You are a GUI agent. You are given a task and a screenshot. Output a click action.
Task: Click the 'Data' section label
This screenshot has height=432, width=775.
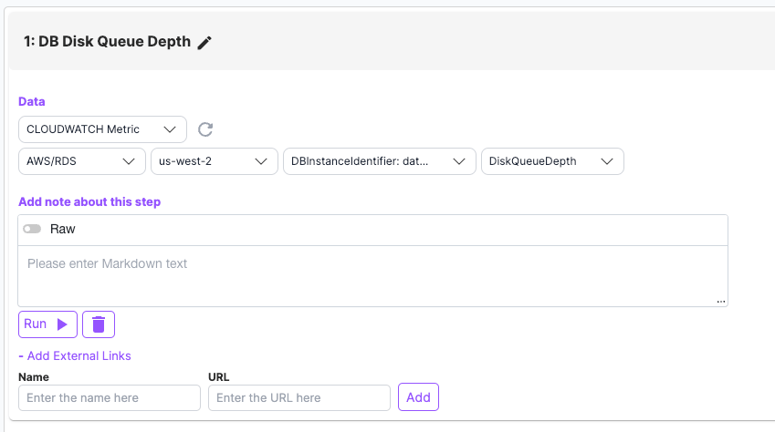click(x=32, y=102)
